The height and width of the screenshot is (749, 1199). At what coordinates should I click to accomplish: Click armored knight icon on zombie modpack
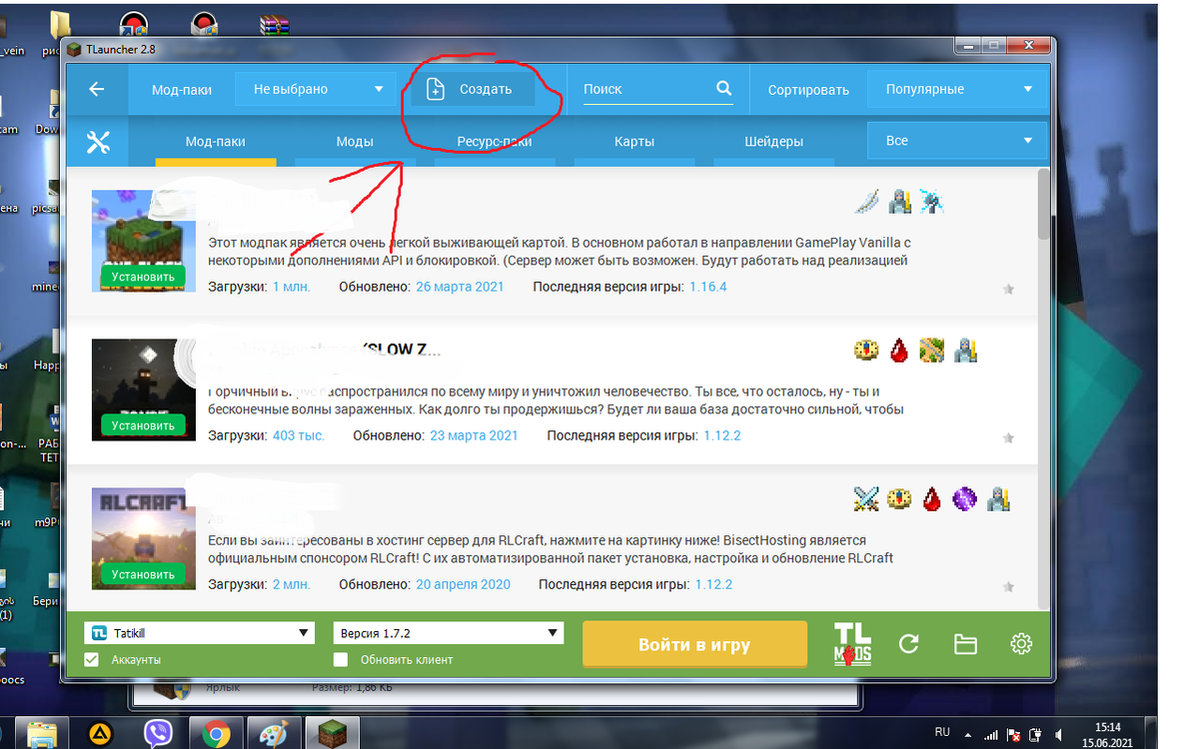964,351
